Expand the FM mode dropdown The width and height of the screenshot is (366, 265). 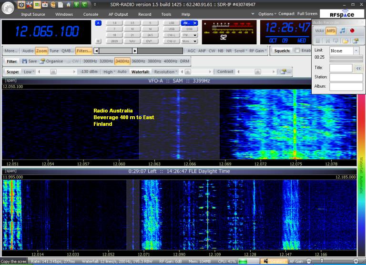tap(195, 35)
